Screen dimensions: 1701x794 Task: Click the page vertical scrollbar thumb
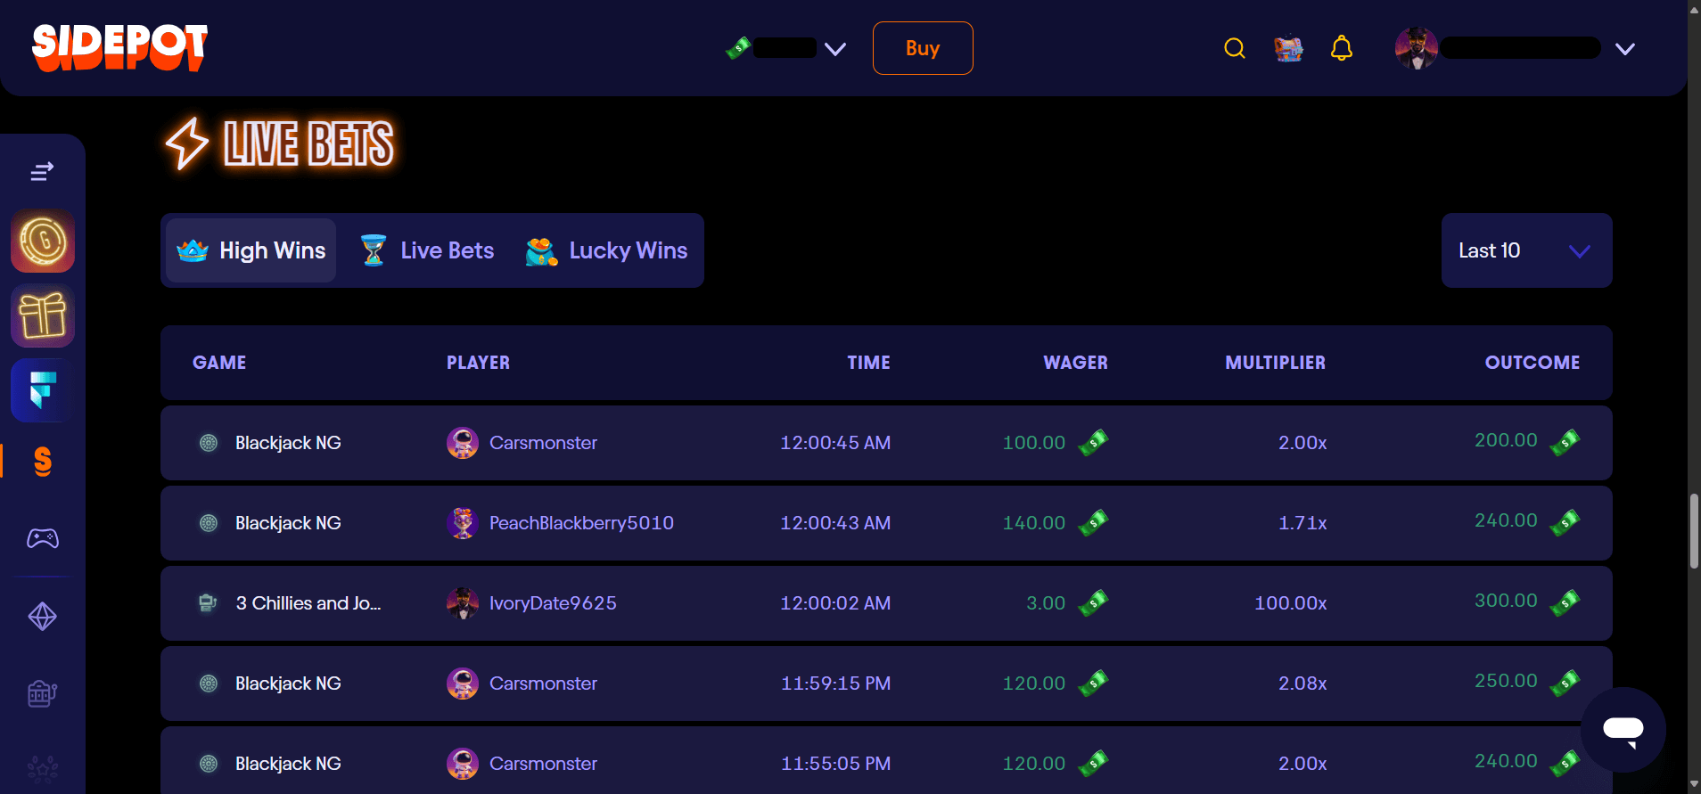click(1693, 531)
